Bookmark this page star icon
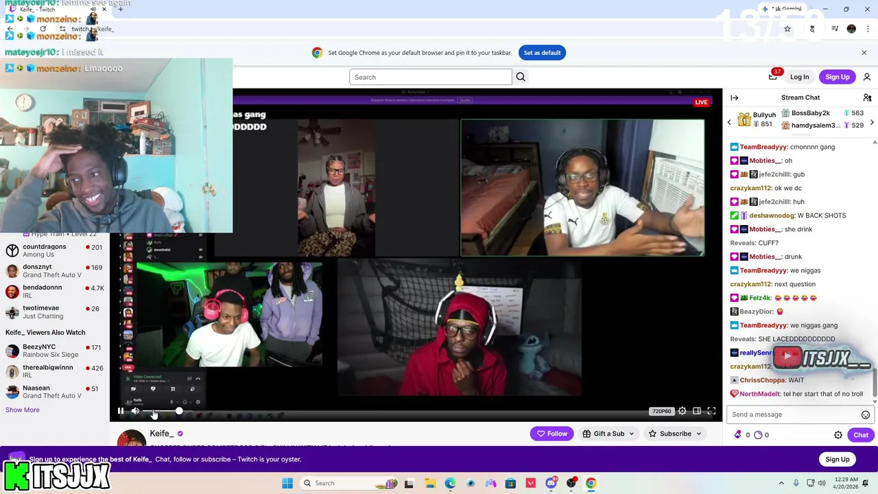The height and width of the screenshot is (494, 878). coord(787,29)
